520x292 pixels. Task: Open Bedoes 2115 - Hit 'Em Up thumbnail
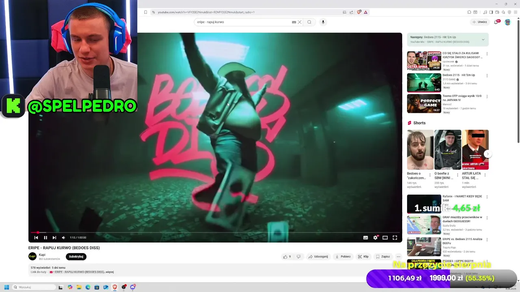coord(424,83)
